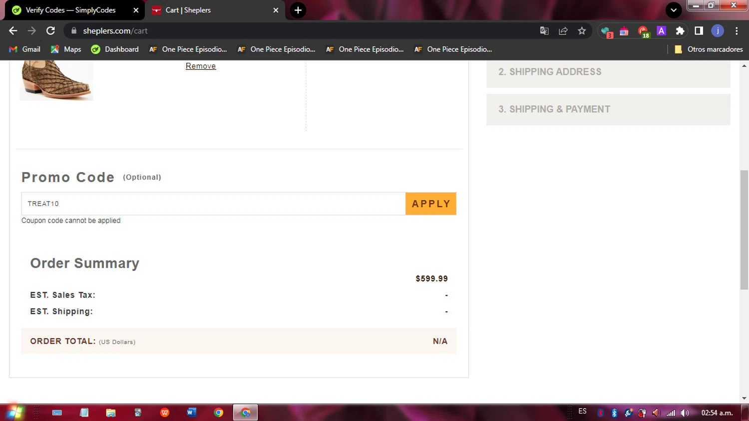Image resolution: width=749 pixels, height=421 pixels.
Task: Expand 3. Shipping & Payment section
Action: click(608, 109)
